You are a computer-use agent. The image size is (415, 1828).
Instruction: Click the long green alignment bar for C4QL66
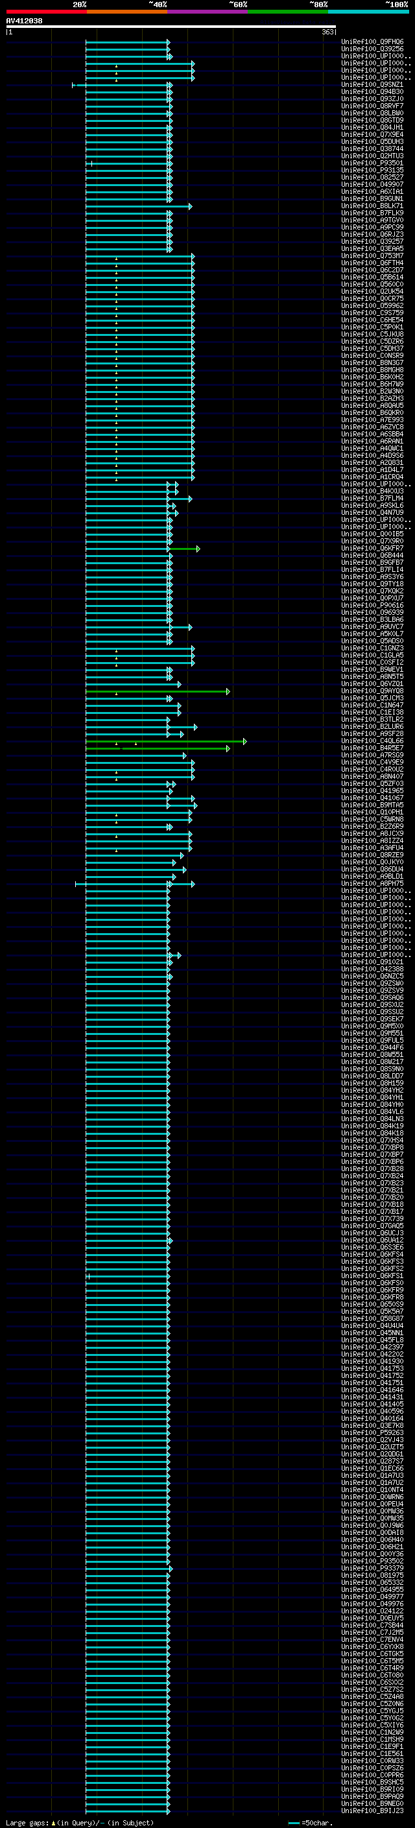[166, 741]
